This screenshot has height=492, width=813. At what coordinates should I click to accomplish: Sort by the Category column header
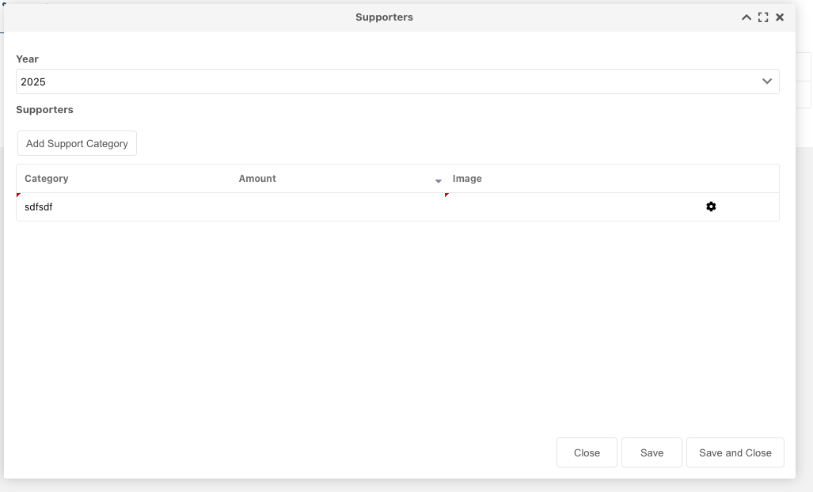tap(47, 179)
